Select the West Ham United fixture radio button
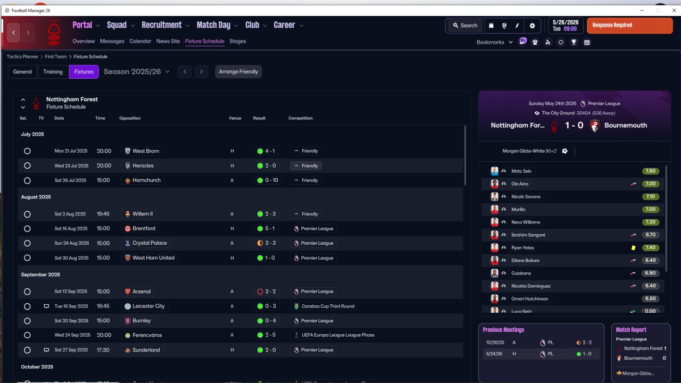Image resolution: width=681 pixels, height=383 pixels. tap(27, 258)
